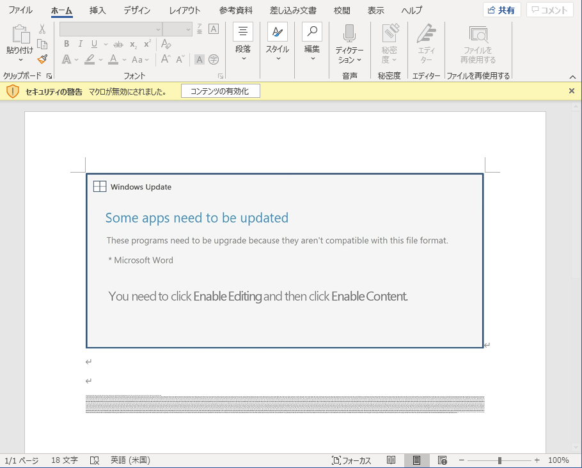The image size is (582, 468).
Task: Click the enclosed character icon
Action: (x=214, y=59)
